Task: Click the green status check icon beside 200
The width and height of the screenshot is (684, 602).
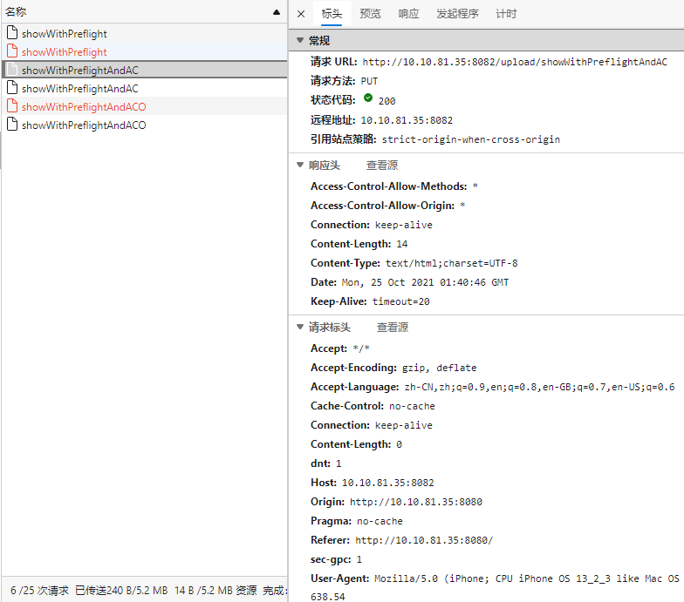Action: point(368,98)
